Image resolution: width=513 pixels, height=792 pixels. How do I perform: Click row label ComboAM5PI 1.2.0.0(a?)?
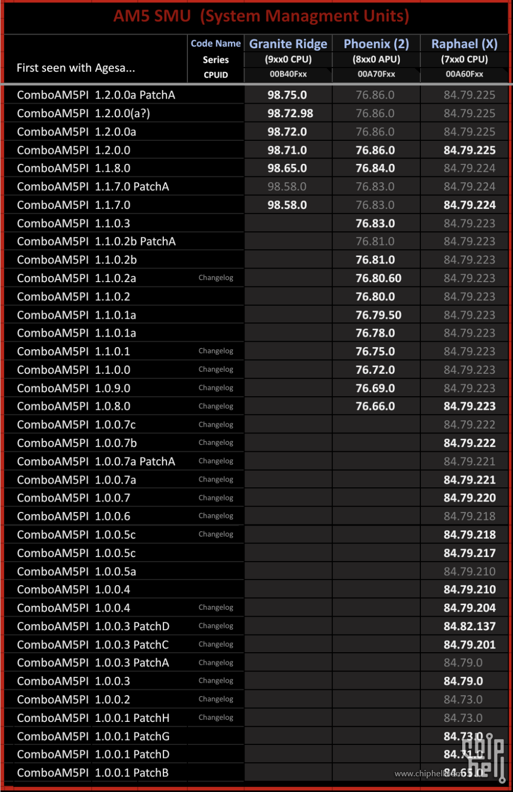click(x=84, y=114)
